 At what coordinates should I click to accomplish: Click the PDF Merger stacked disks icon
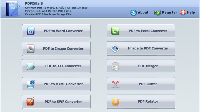click(116, 66)
